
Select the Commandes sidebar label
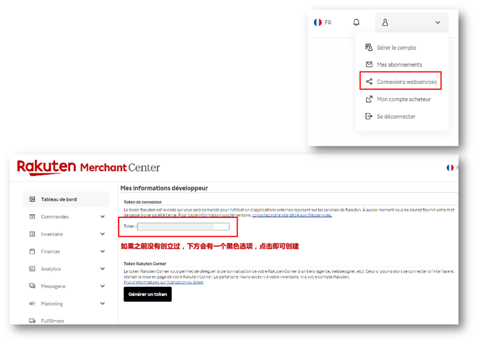pos(55,217)
